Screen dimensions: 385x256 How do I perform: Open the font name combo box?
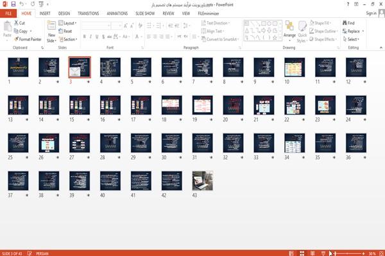[96, 26]
